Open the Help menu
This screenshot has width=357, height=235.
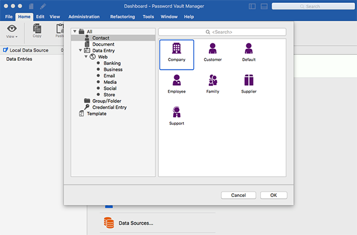(x=189, y=17)
